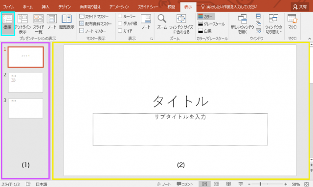Select slide 3 thumbnail
313x187 pixels.
click(26, 108)
